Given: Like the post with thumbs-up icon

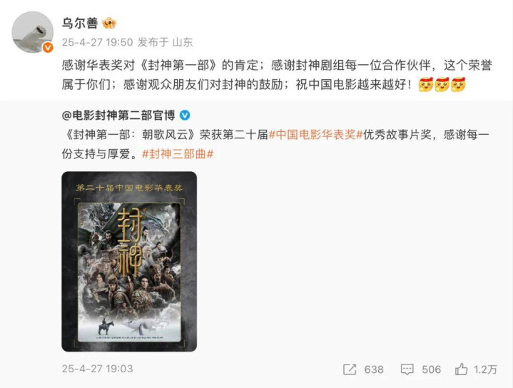Looking at the screenshot, I should click(x=462, y=369).
